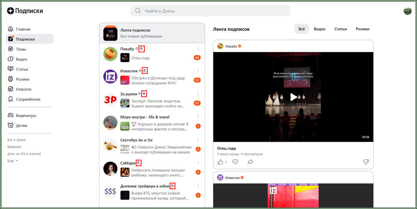Viewport: 417px width, 209px height.
Task: Dislike the Отец года post
Action: click(366, 162)
